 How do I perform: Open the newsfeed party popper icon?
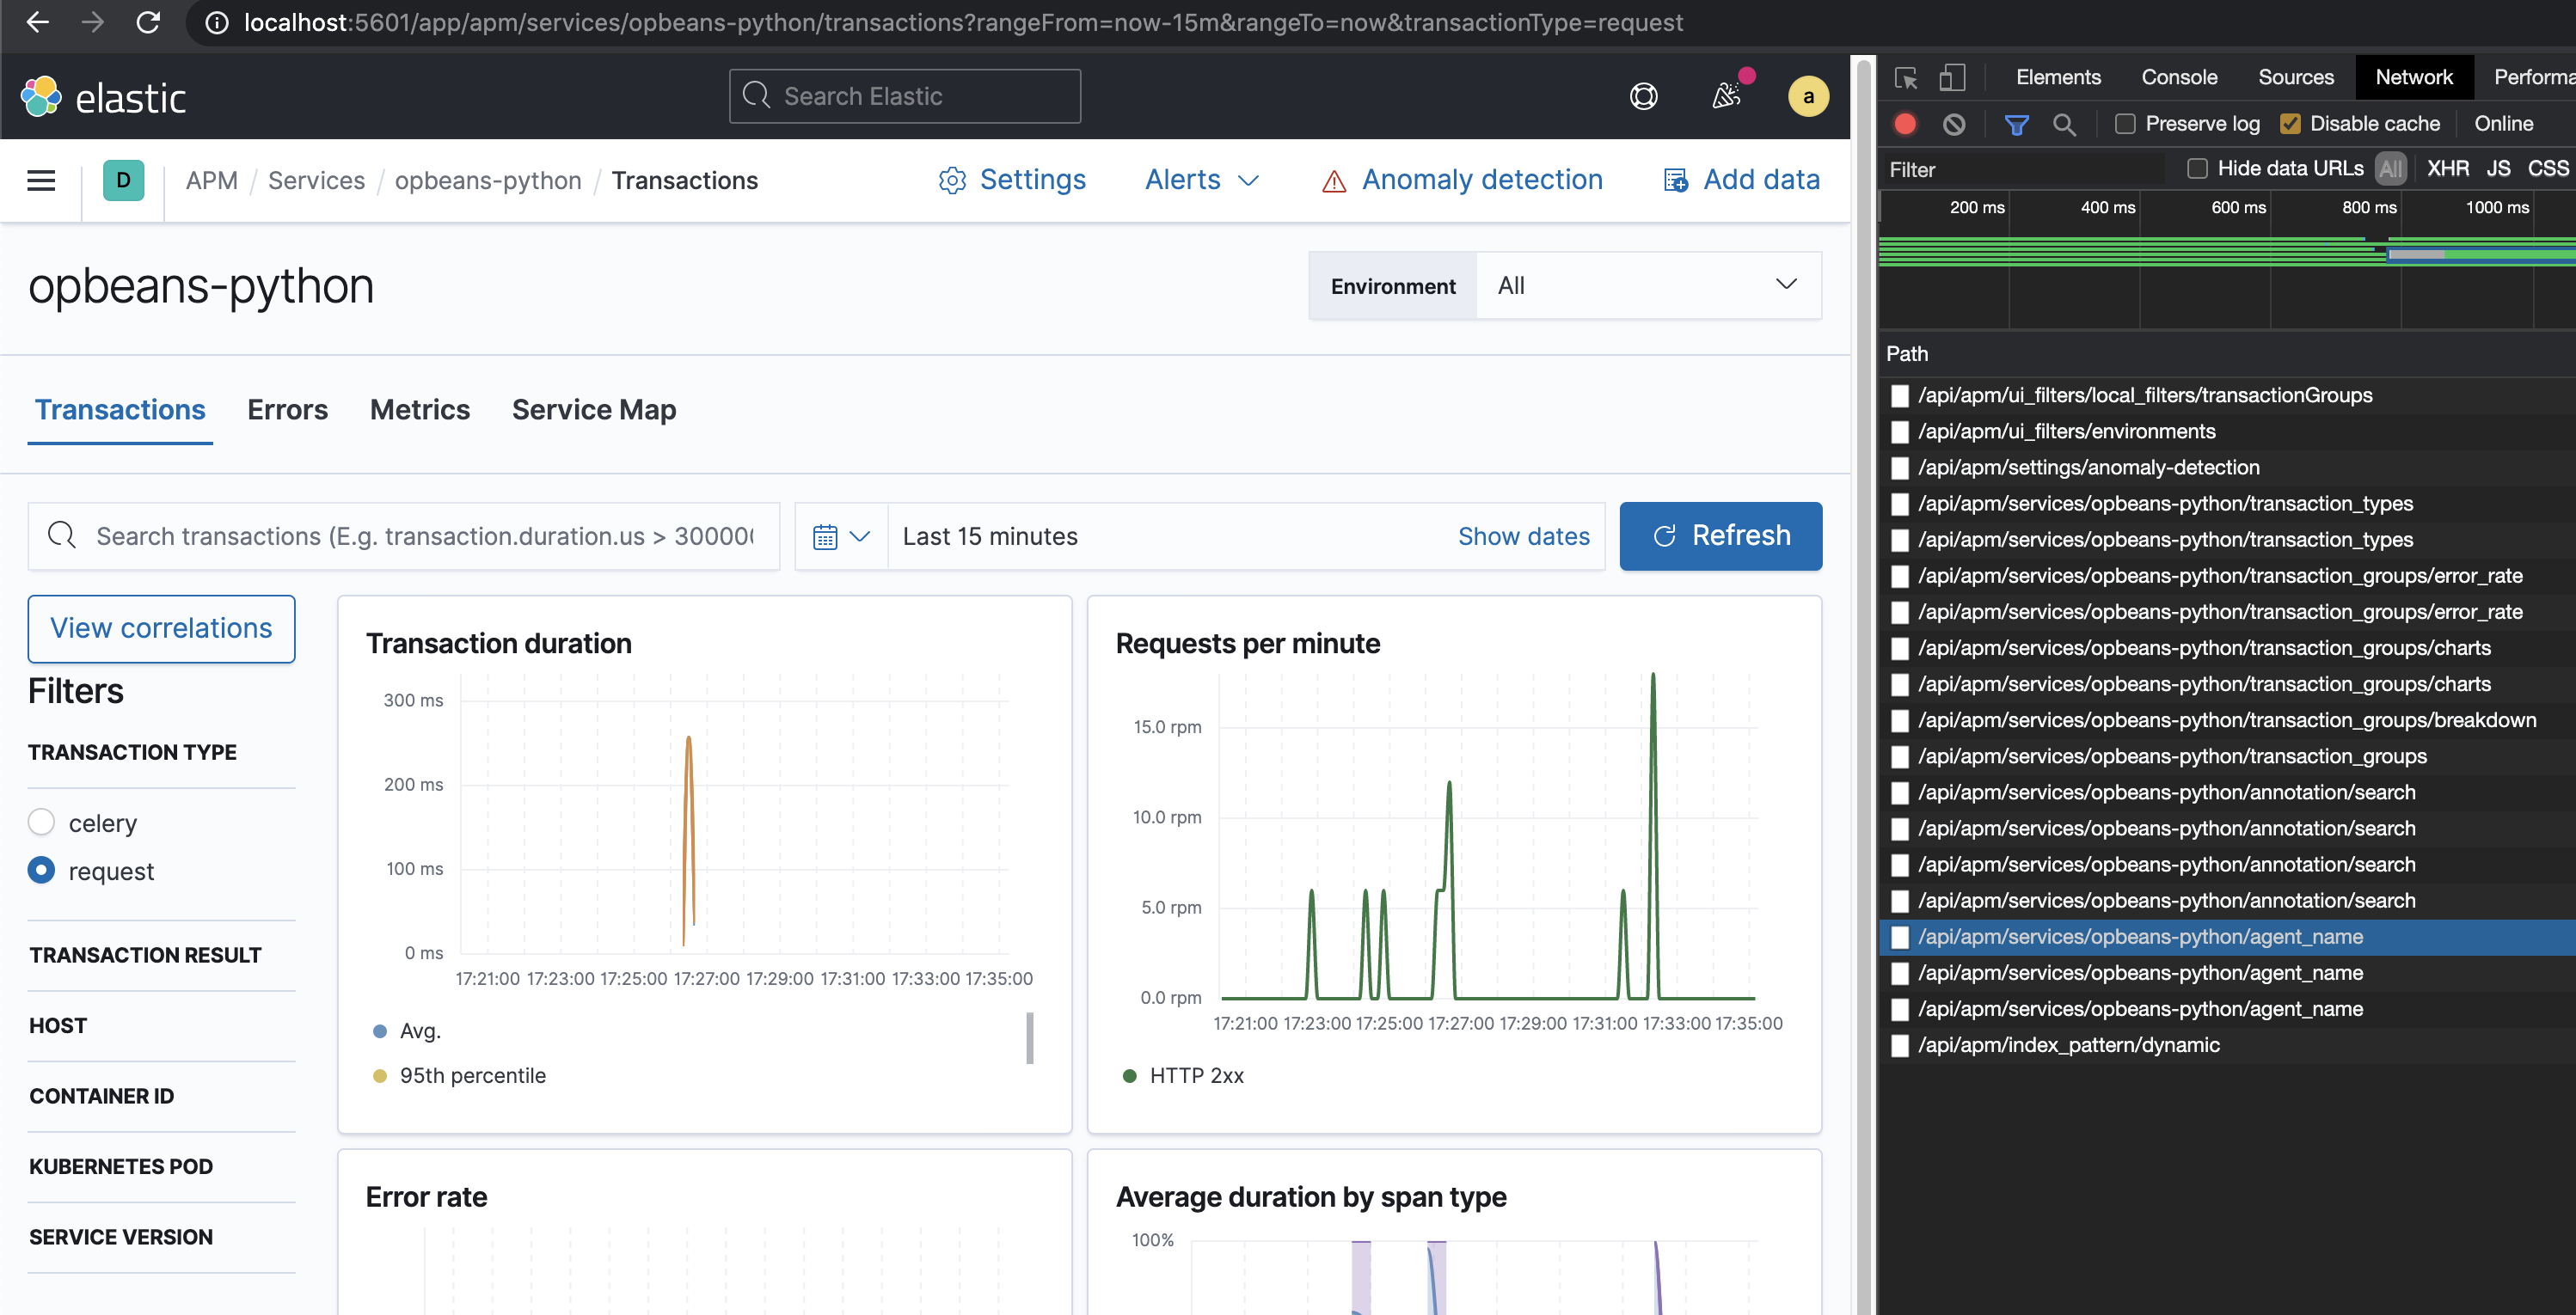tap(1726, 96)
